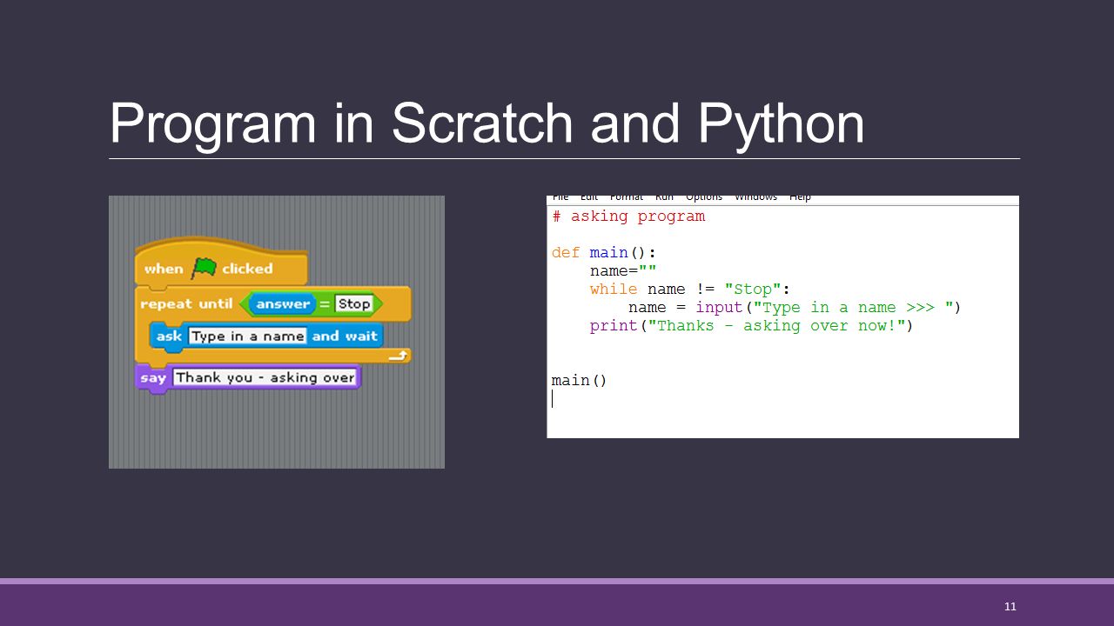The image size is (1114, 626).
Task: Click the 'Thank you - asking over' say field
Action: coord(265,377)
